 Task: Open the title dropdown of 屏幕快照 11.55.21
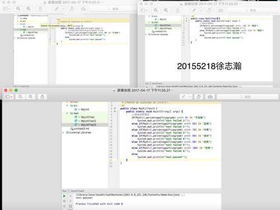pyautogui.click(x=172, y=91)
